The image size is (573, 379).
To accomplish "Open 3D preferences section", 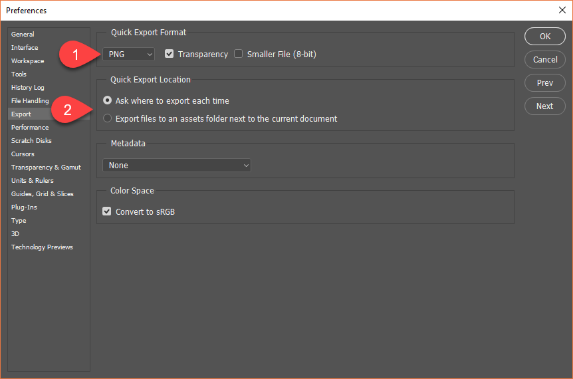I will [x=15, y=234].
